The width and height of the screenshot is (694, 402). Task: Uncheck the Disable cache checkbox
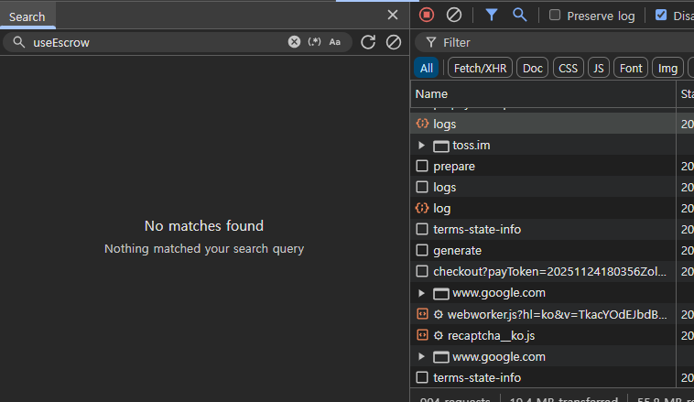tap(661, 16)
